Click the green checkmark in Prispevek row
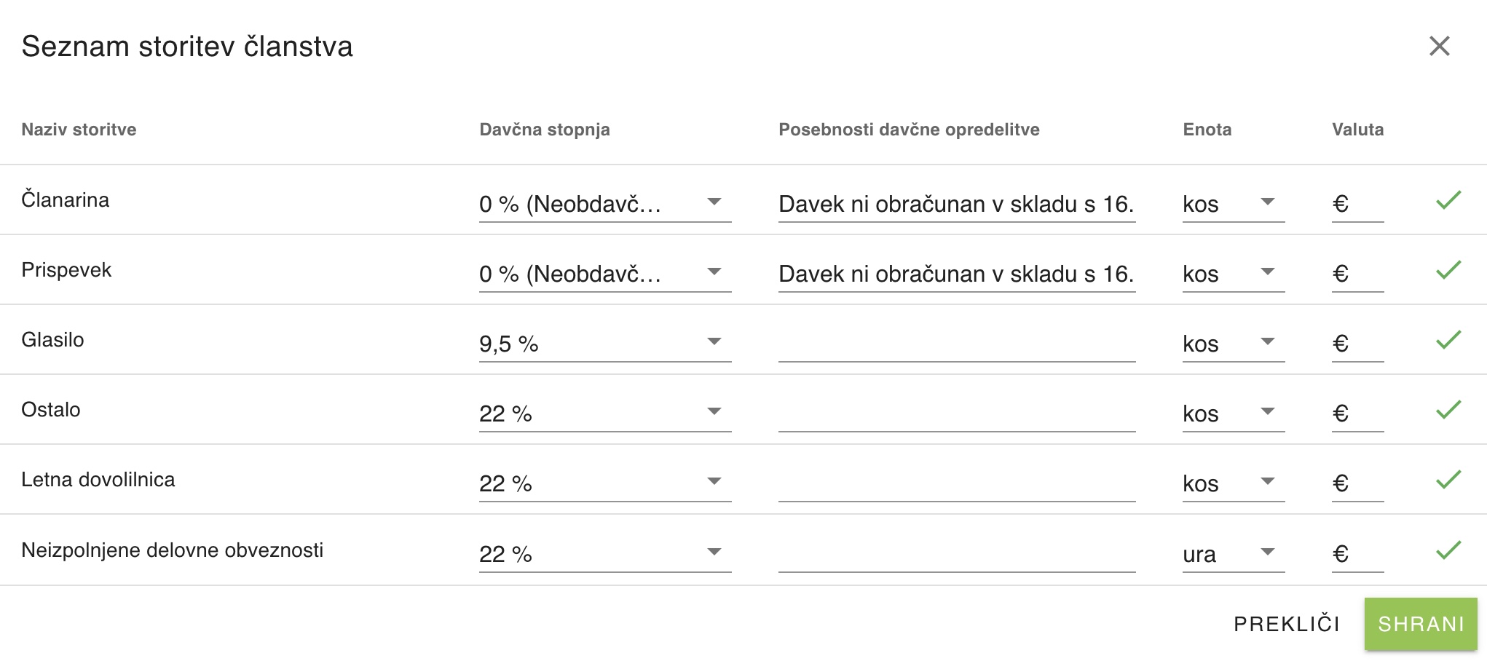The width and height of the screenshot is (1487, 661). pos(1448,270)
